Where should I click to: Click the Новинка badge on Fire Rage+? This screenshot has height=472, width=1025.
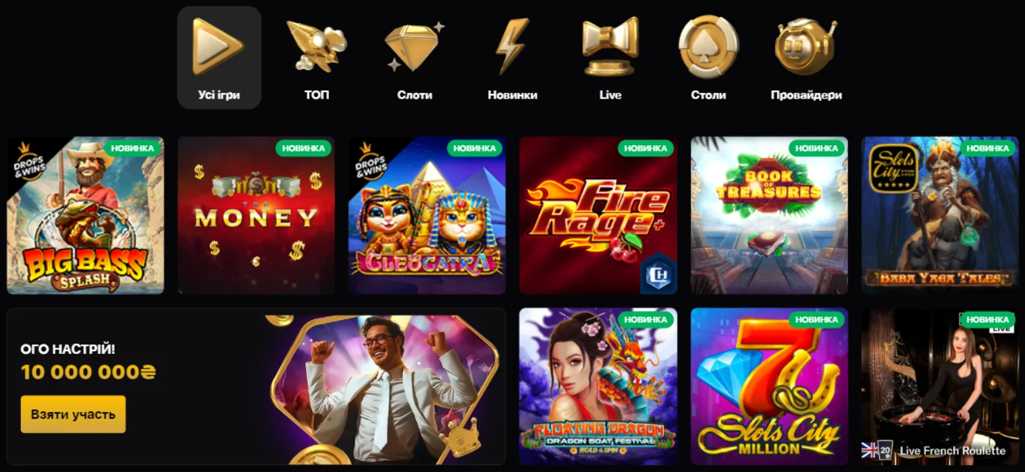646,148
